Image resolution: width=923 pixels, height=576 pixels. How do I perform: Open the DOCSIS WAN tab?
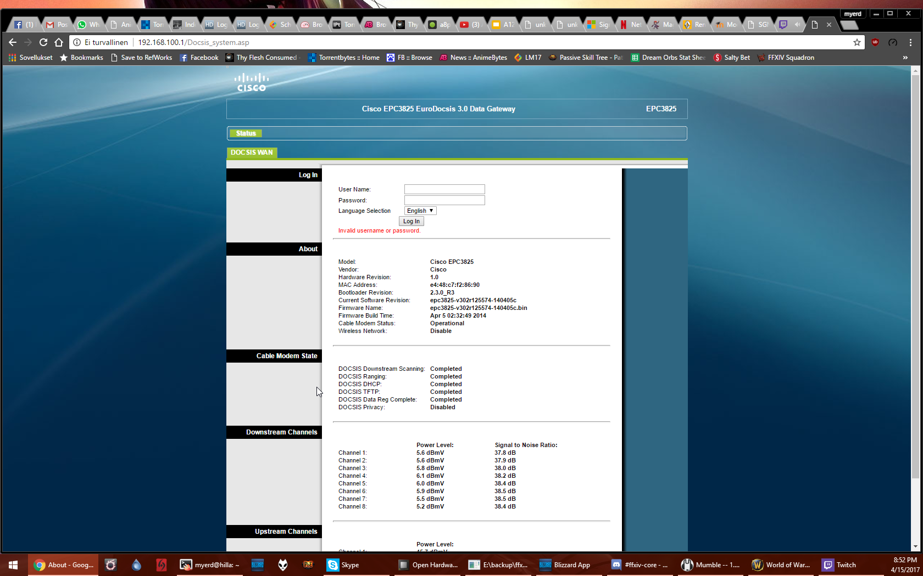click(252, 153)
